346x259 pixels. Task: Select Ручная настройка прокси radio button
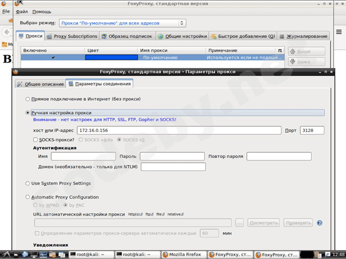click(28, 113)
